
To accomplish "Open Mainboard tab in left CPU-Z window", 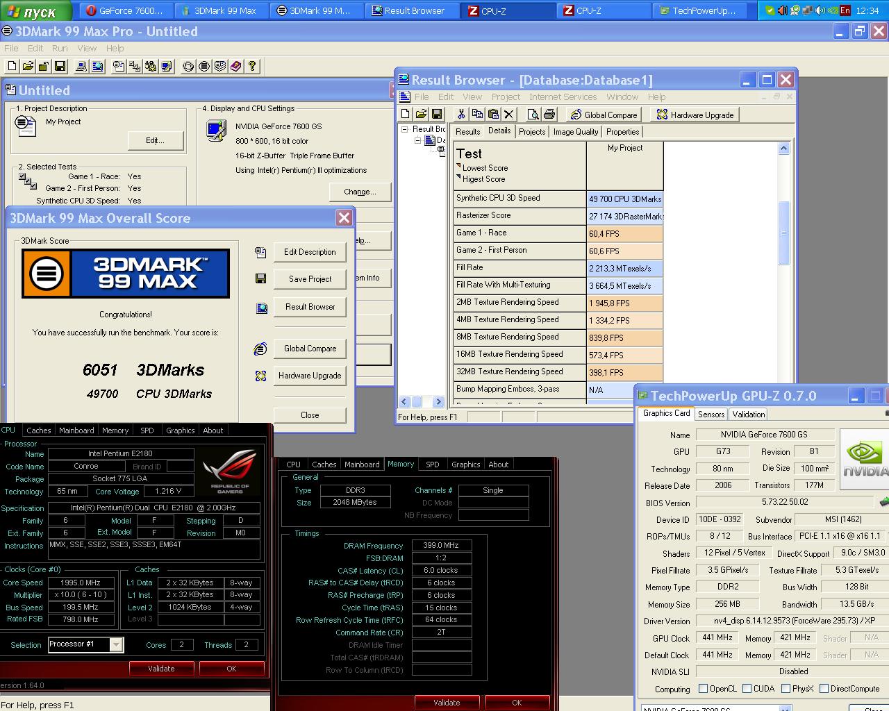I will tap(76, 430).
